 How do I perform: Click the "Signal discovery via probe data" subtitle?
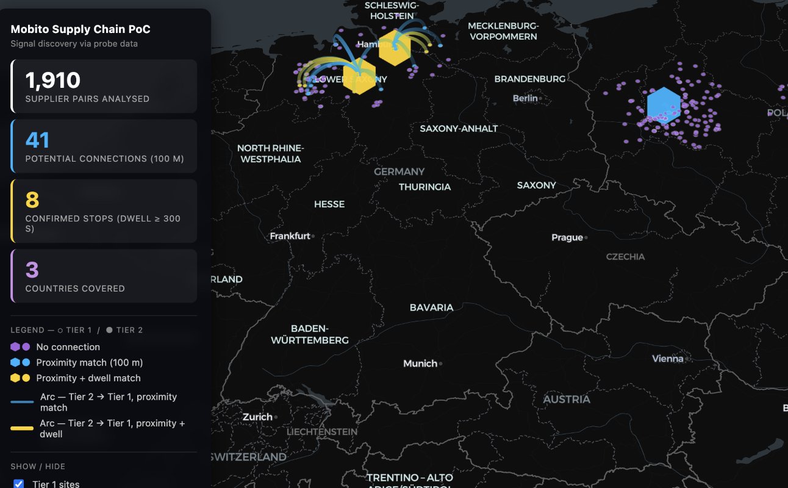[74, 44]
